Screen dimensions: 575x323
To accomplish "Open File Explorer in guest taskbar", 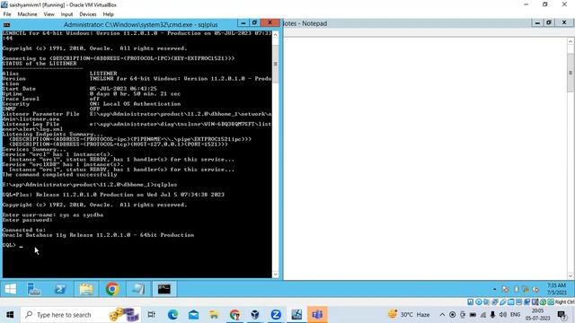I will click(86, 289).
